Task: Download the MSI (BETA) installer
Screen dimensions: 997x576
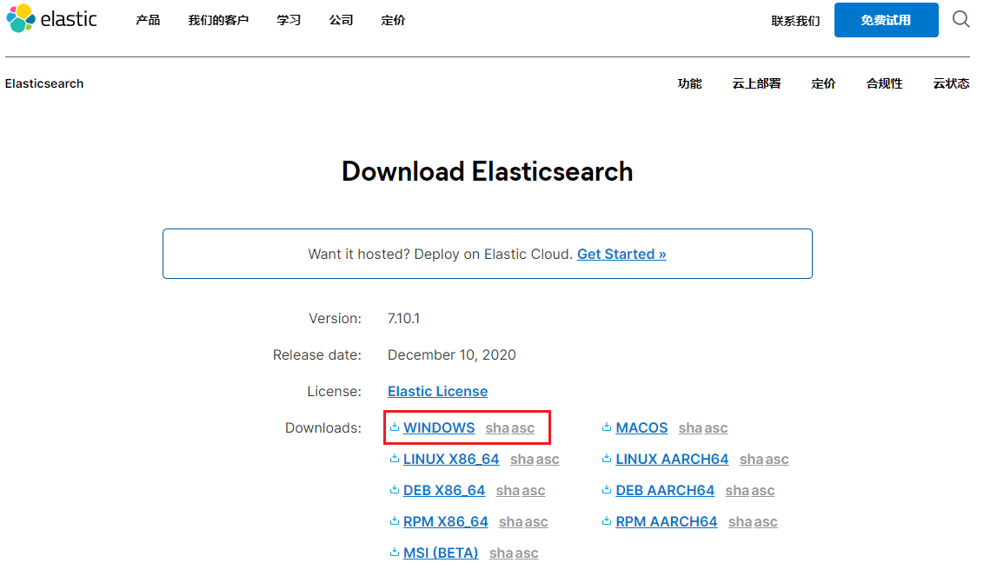Action: tap(441, 553)
